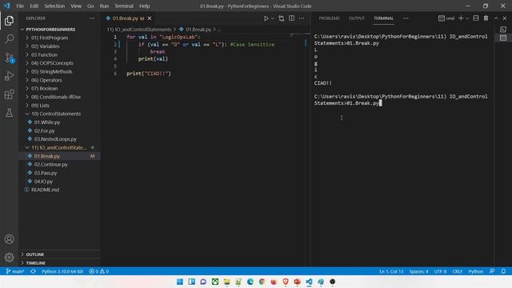This screenshot has height=288, width=512.
Task: Open panel tabs overflow ellipsis
Action: pyautogui.click(x=406, y=18)
